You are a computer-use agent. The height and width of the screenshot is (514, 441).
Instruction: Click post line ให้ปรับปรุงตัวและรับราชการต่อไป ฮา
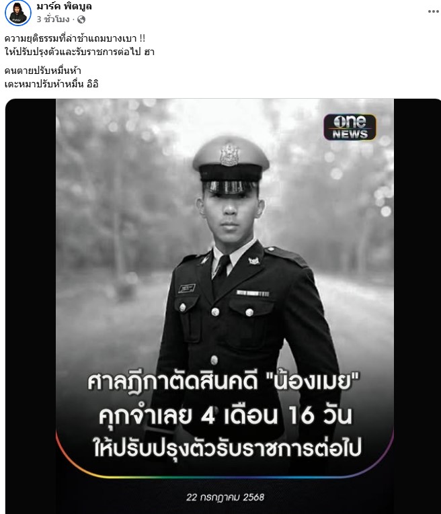tap(80, 52)
